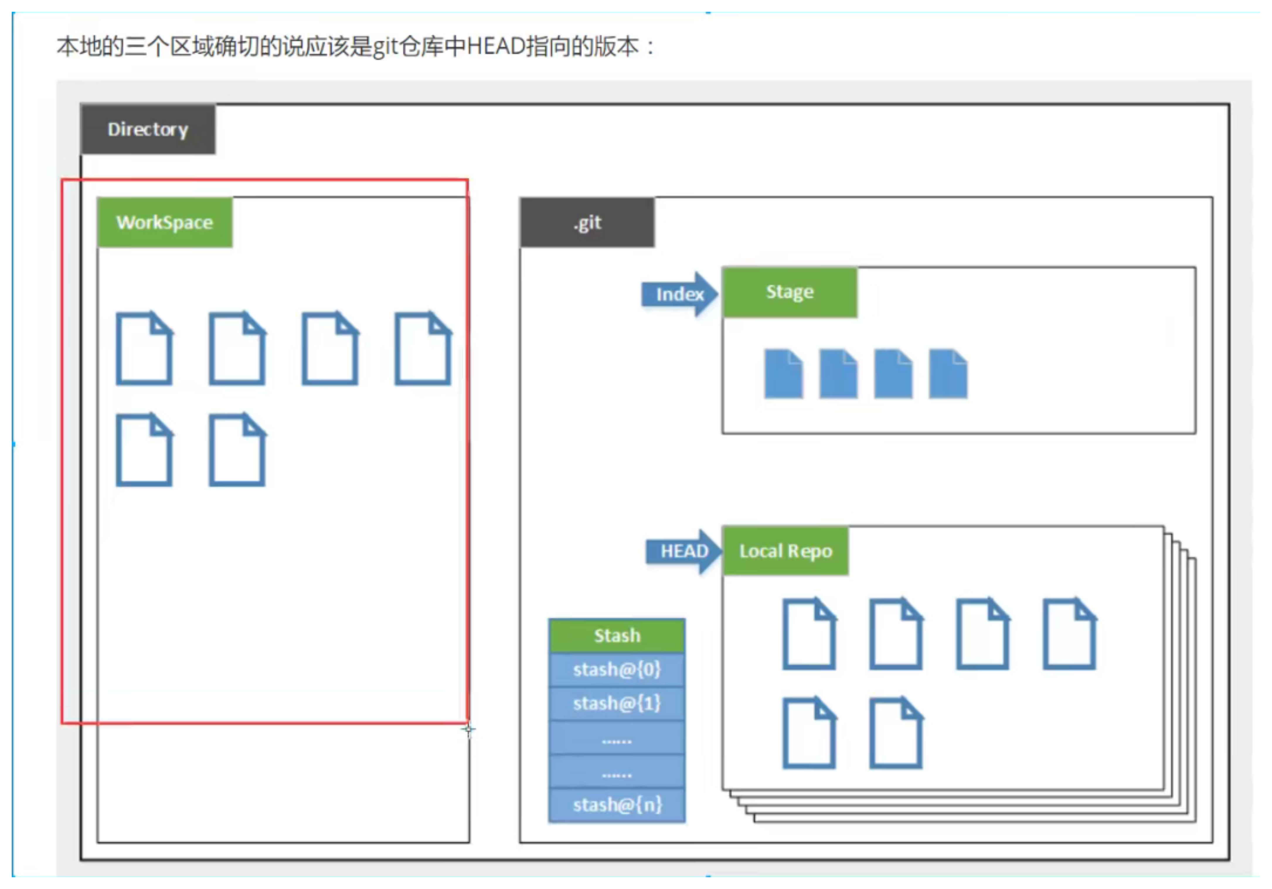
Task: Click the first dotted stash row
Action: pyautogui.click(x=617, y=738)
